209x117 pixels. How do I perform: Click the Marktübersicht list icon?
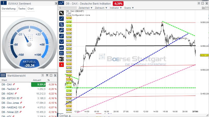click(x=3, y=75)
